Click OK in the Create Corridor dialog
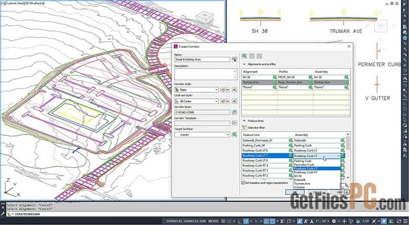 [294, 192]
